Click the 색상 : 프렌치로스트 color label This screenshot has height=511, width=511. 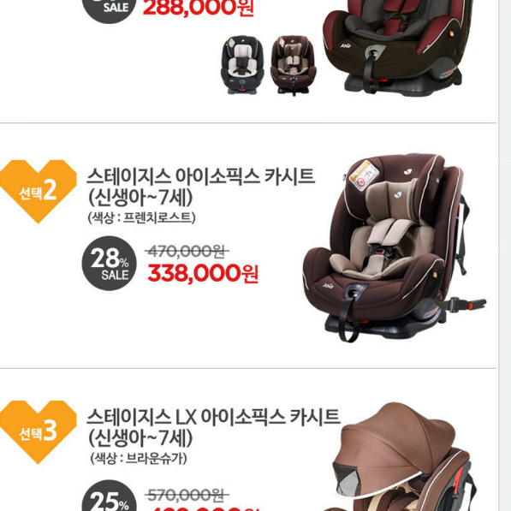tap(141, 217)
